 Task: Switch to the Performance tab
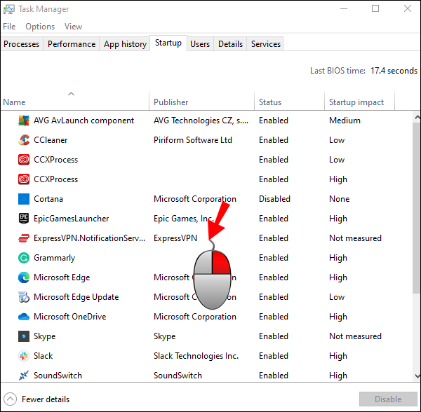[72, 44]
